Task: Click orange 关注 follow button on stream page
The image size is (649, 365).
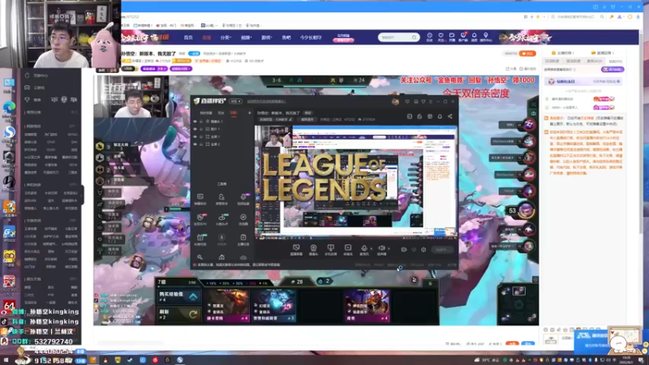Action: click(x=528, y=54)
